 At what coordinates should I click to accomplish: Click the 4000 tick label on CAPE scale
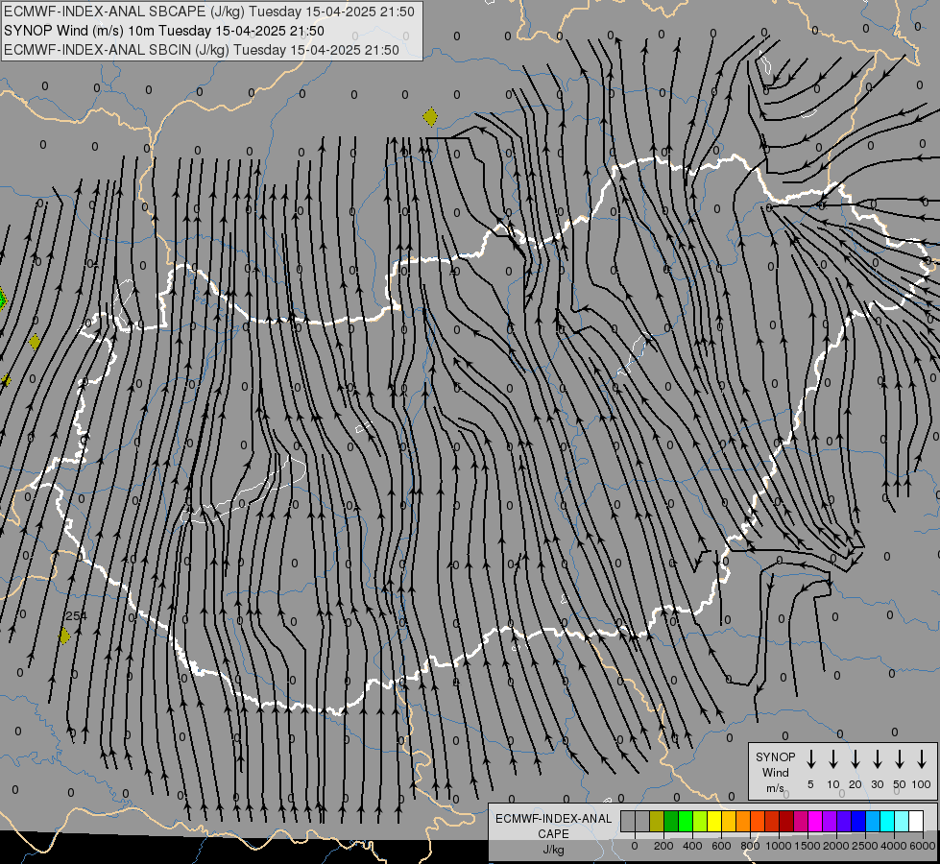[894, 846]
